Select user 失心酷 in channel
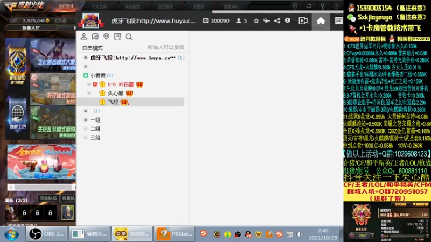431x242 pixels. click(115, 93)
